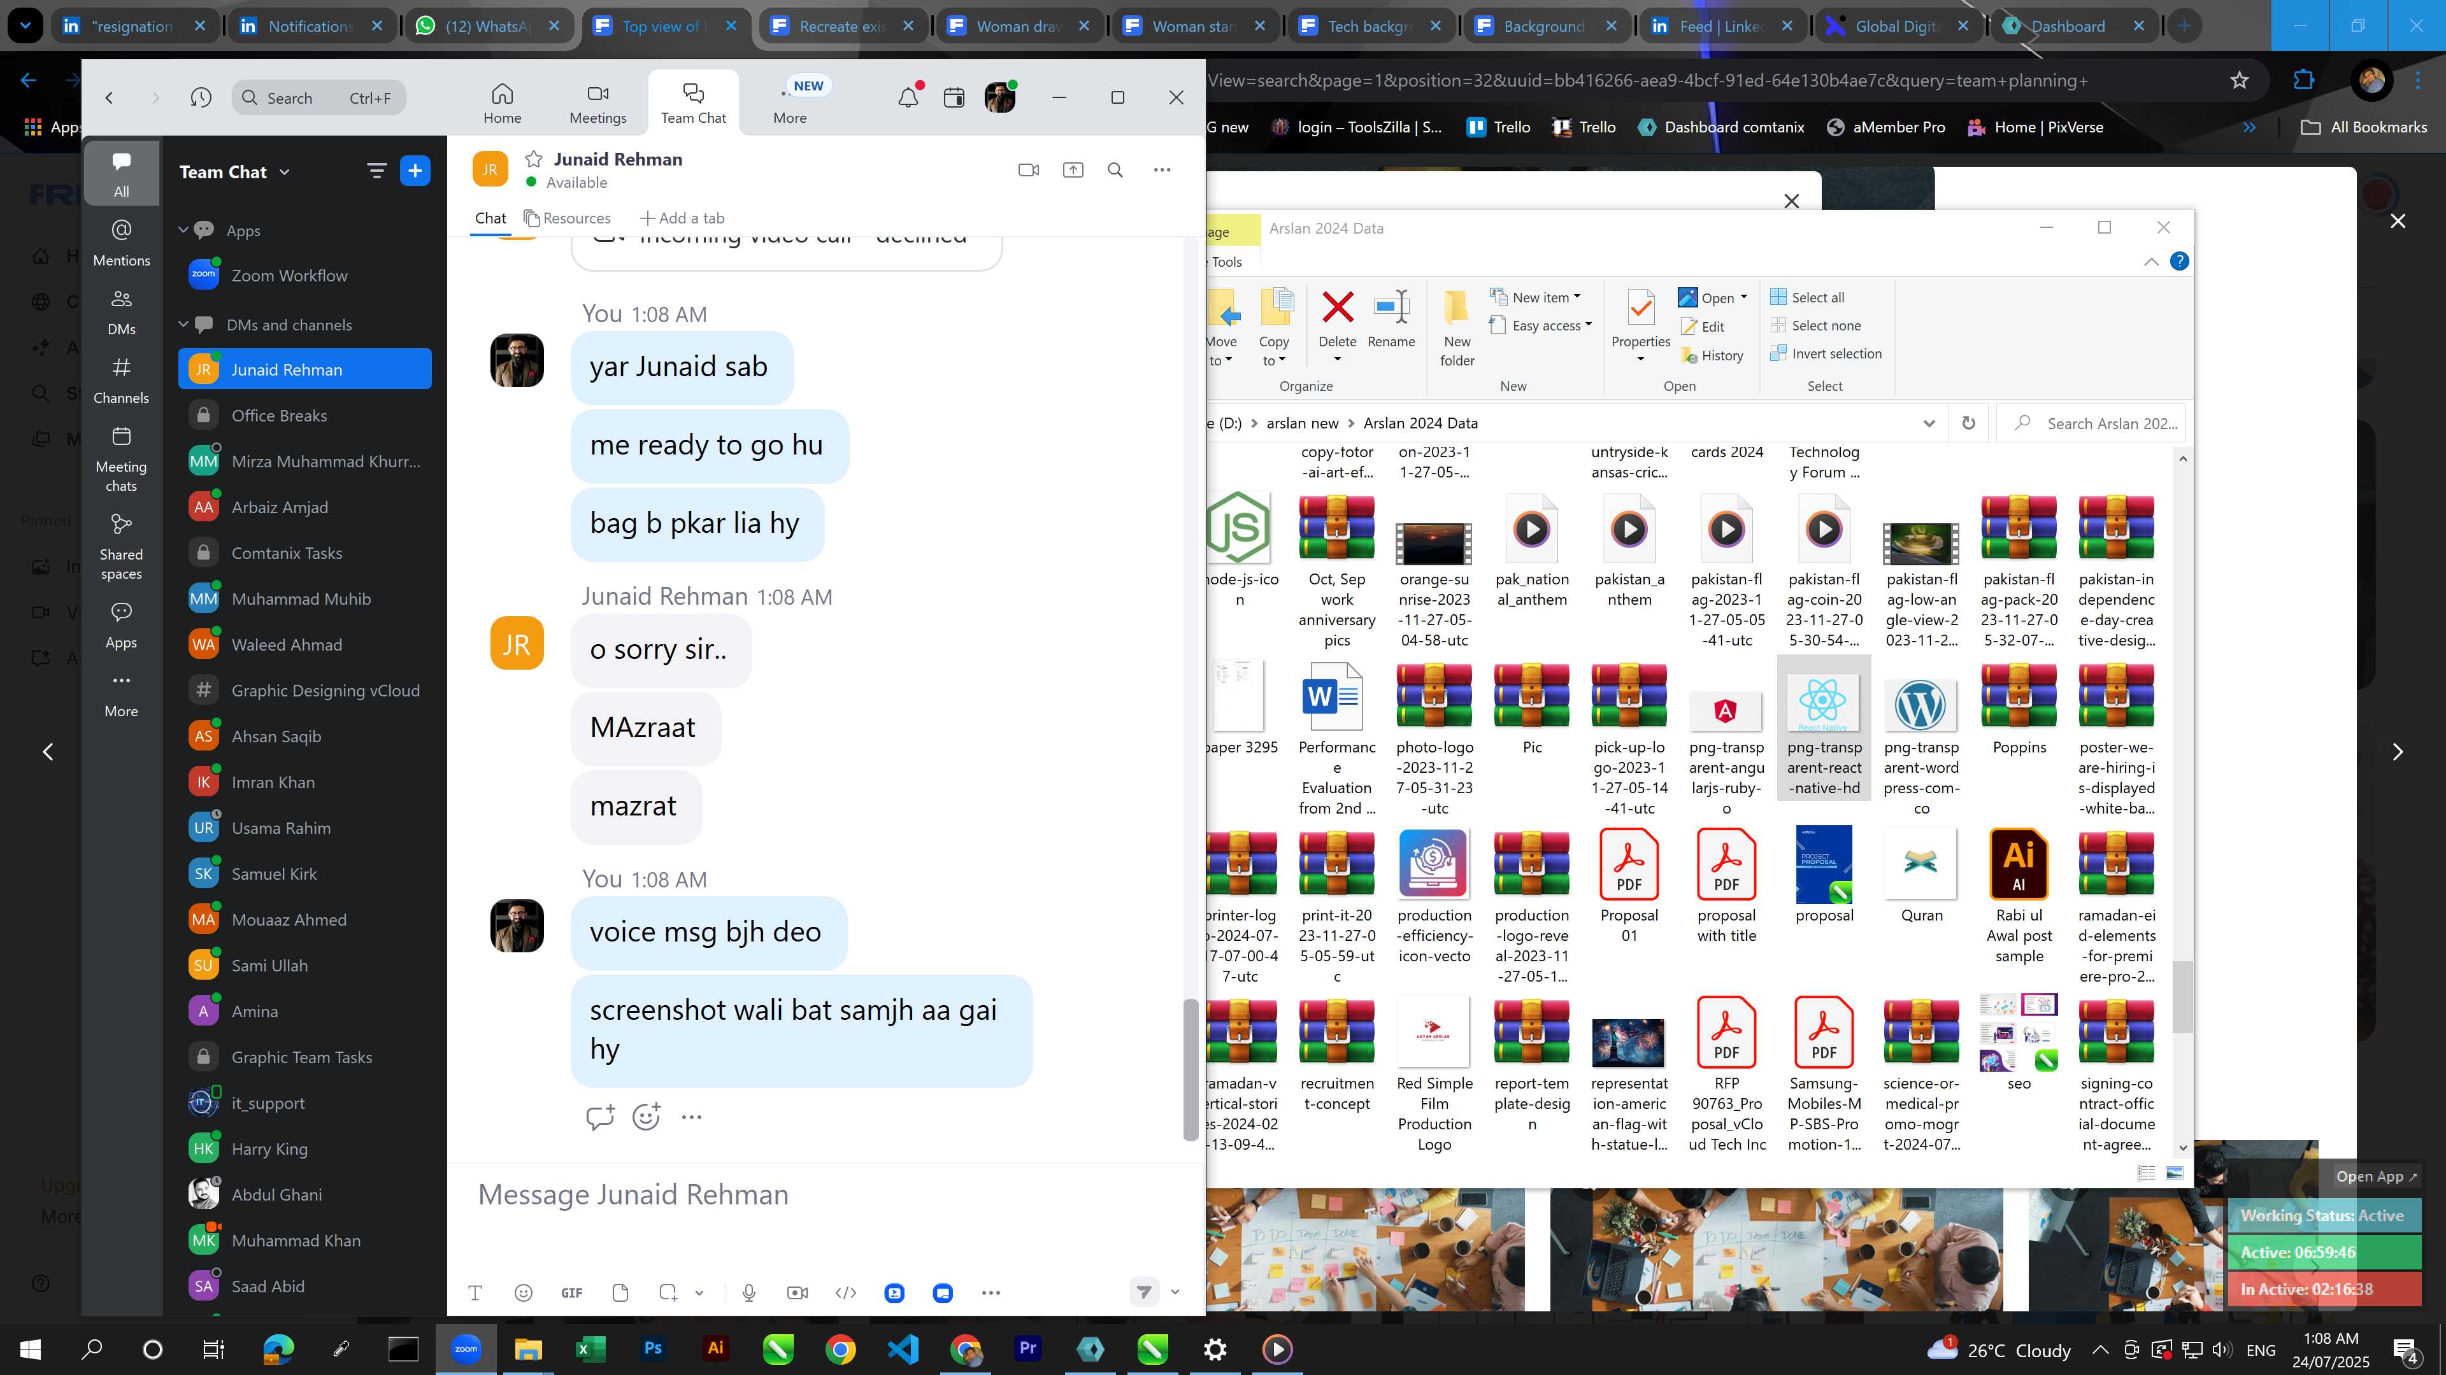
Task: Collapse DMs and channels section
Action: point(184,325)
